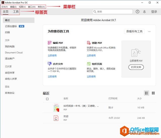Open 所有协议 in the sidebar
The image size is (161, 138).
[10, 93]
